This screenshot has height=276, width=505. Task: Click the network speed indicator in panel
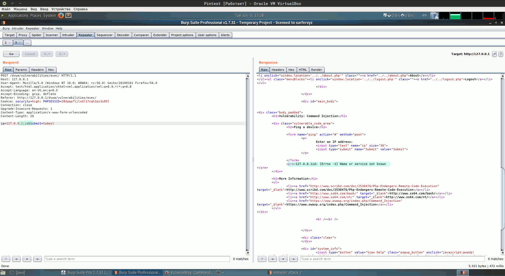(x=398, y=15)
